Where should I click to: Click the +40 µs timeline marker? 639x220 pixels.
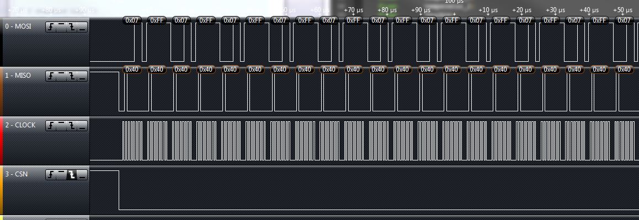589,10
